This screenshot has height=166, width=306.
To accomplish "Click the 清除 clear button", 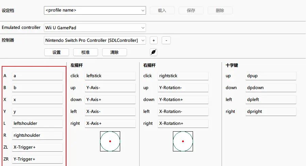I will 114,52.
